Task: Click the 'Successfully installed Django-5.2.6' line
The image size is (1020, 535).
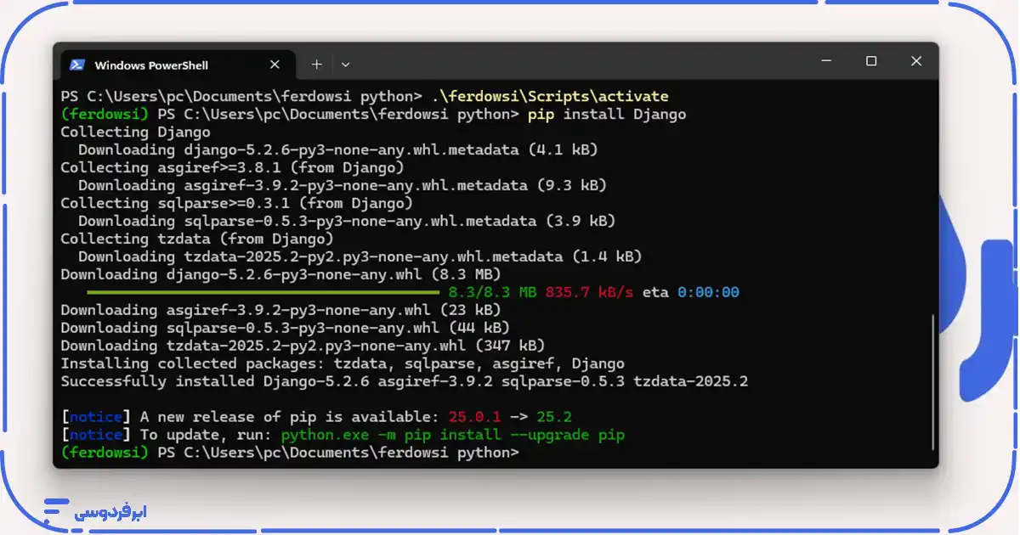Action: point(404,381)
